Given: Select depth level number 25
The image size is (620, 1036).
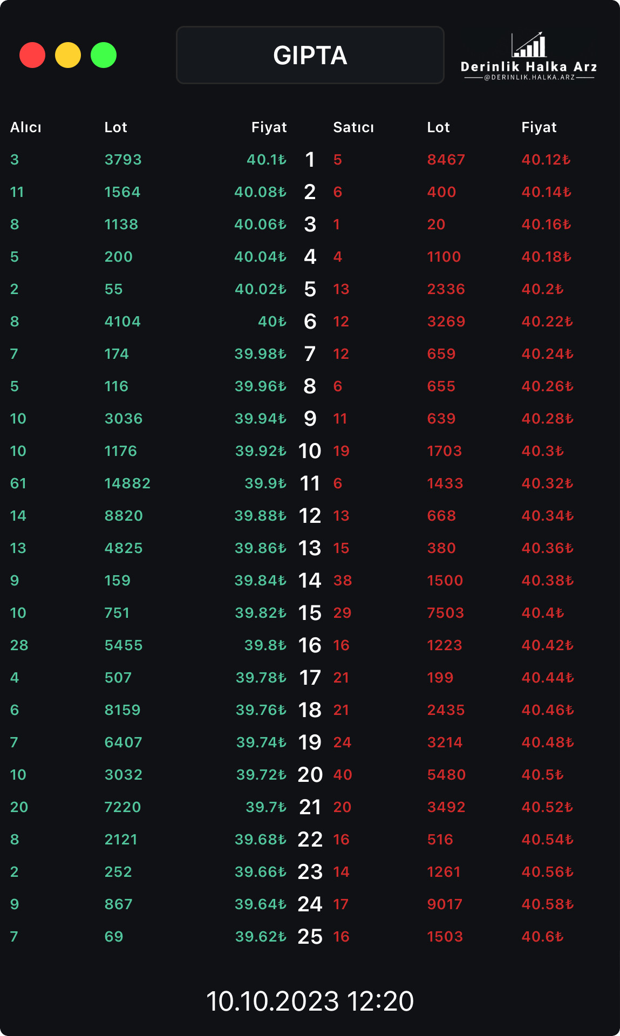Looking at the screenshot, I should pyautogui.click(x=310, y=937).
